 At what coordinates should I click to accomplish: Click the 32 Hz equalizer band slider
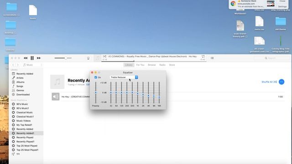(x=111, y=92)
